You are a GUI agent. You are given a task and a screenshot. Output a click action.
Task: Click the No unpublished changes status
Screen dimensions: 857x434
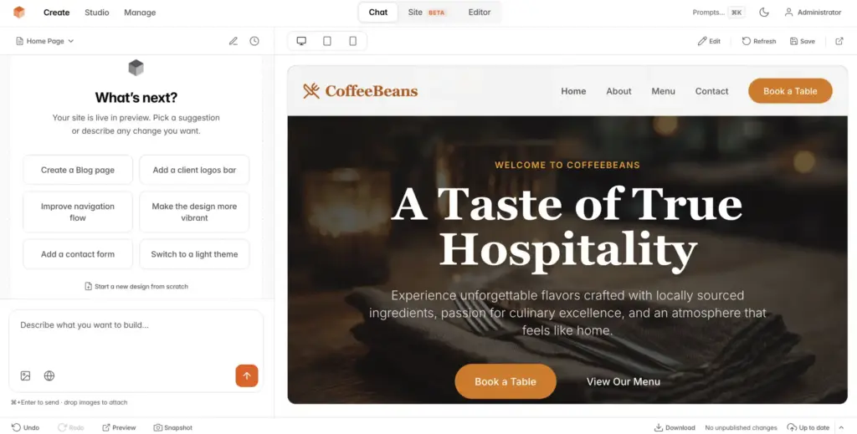[741, 427]
